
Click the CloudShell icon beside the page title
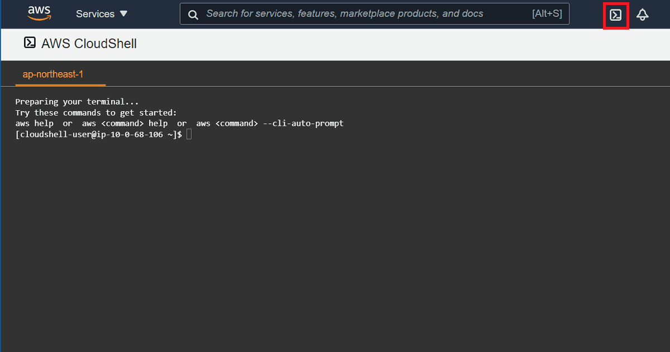(30, 43)
